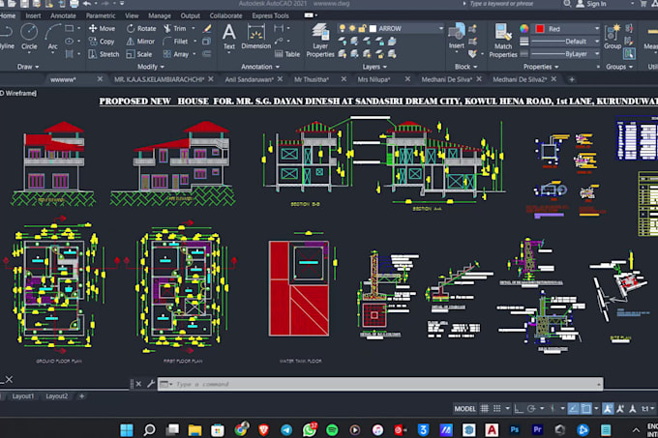The image size is (658, 438).
Task: Click the Move tool
Action: click(102, 28)
